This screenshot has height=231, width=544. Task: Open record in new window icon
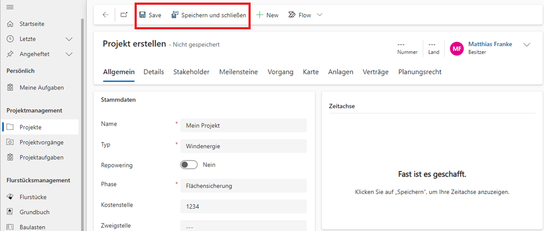click(x=124, y=15)
